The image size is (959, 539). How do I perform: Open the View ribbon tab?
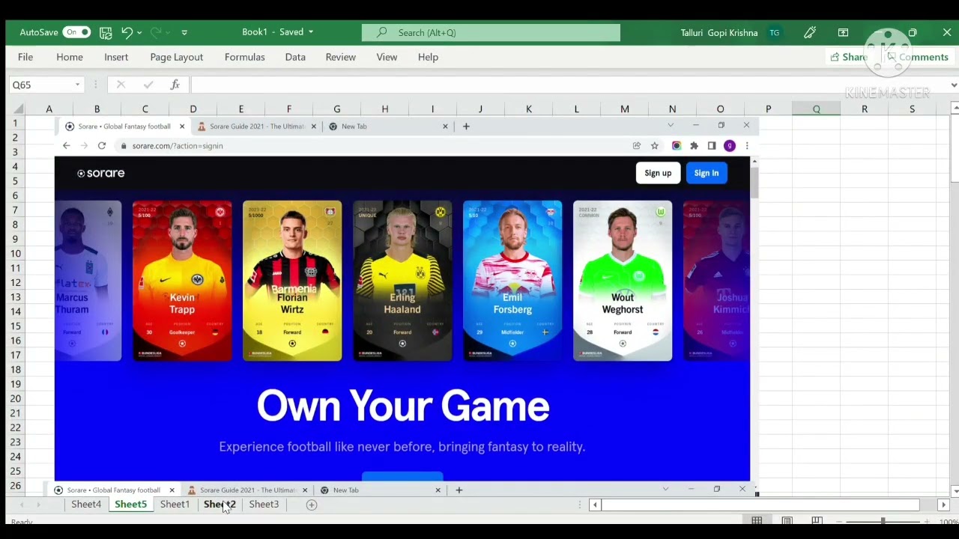[x=387, y=57]
